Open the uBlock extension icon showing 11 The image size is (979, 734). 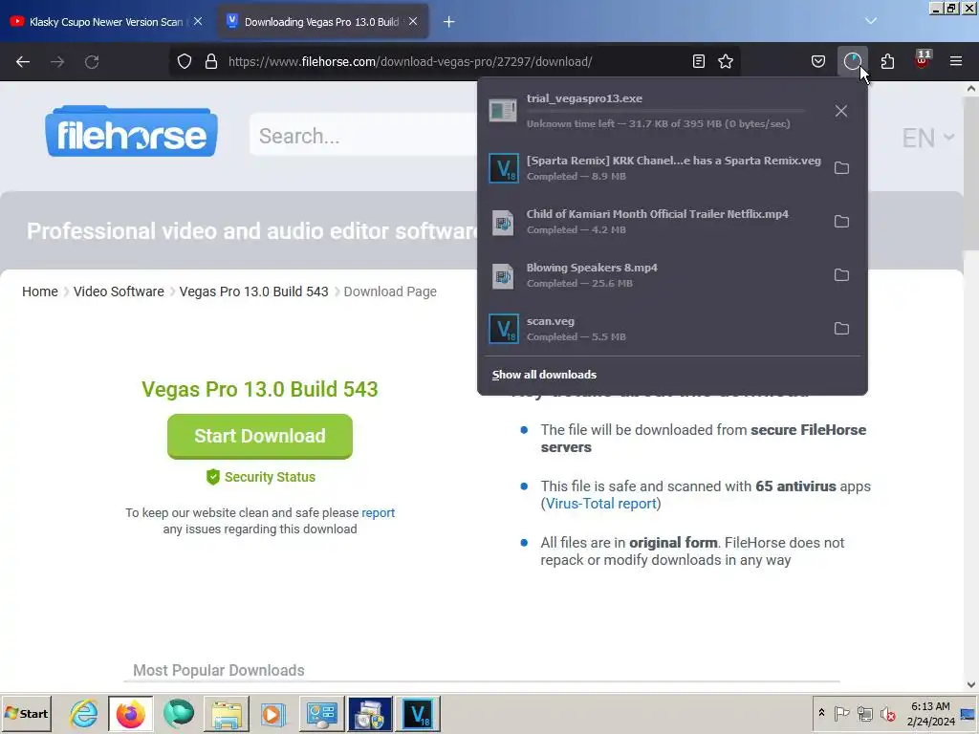[922, 60]
